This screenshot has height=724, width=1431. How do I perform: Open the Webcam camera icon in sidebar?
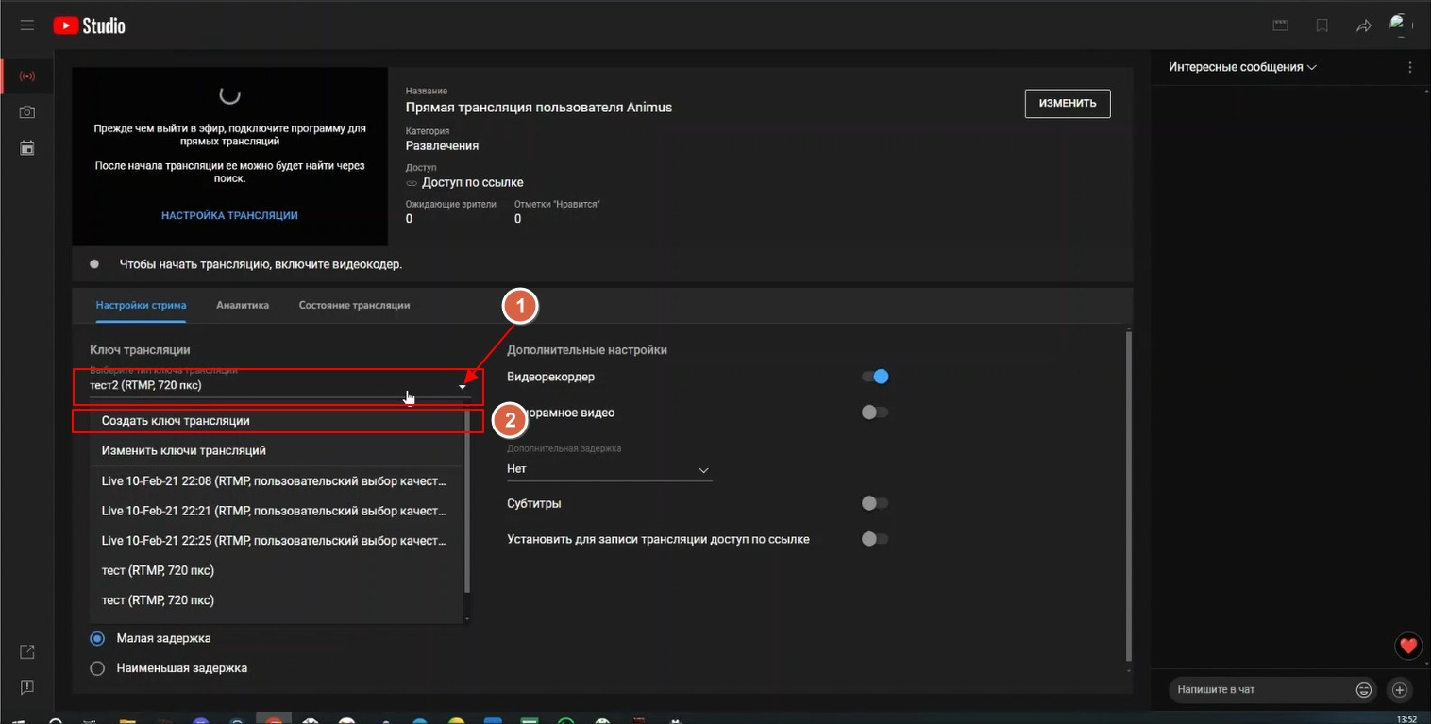pyautogui.click(x=27, y=112)
